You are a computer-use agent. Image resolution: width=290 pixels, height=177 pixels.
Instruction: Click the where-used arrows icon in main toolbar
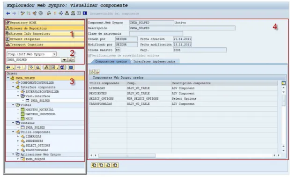tap(60, 13)
